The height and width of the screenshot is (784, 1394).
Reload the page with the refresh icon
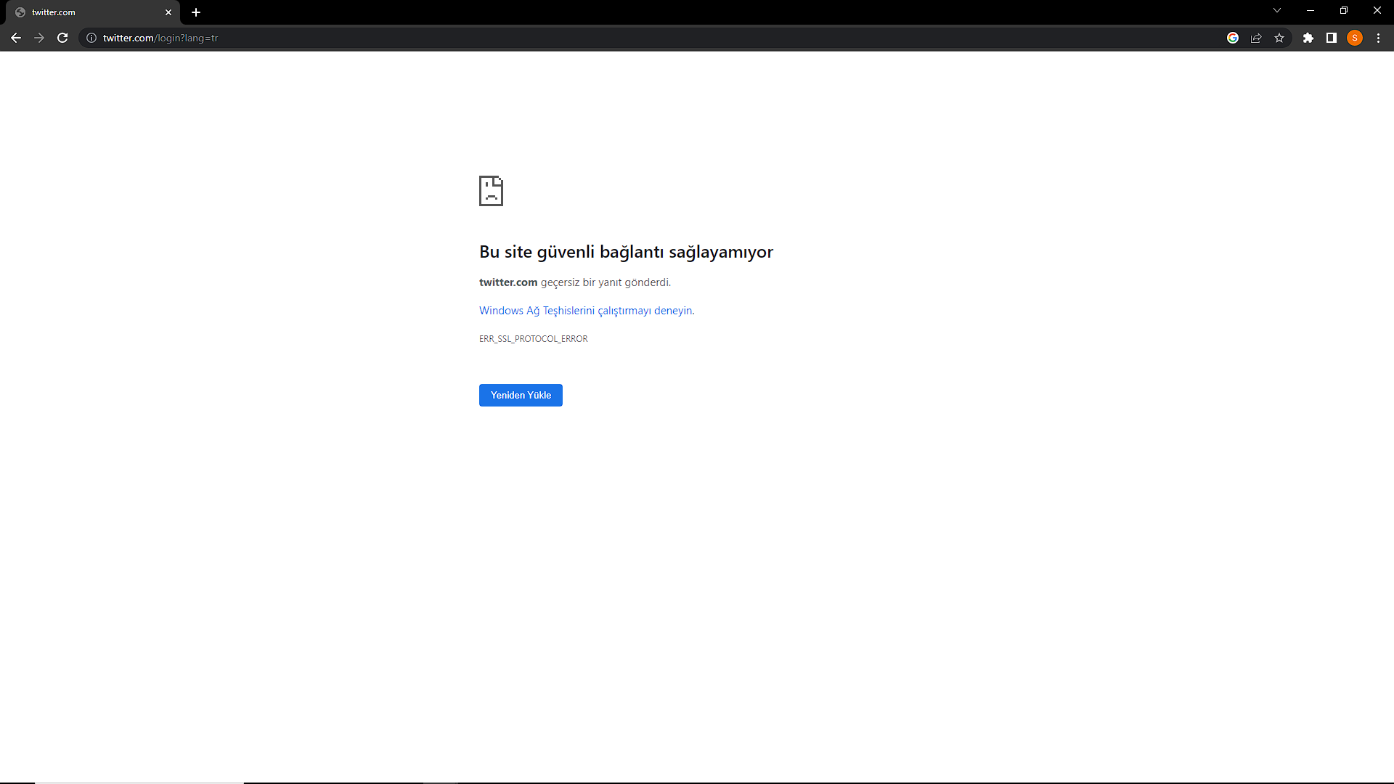62,38
